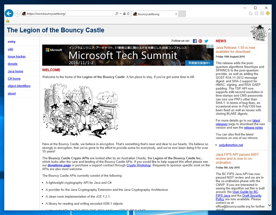276x215 pixels.
Task: Open the Crypto Workshop link
Action: [139, 165]
